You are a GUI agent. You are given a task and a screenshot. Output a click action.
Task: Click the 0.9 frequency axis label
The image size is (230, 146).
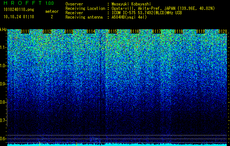(x=3, y=84)
